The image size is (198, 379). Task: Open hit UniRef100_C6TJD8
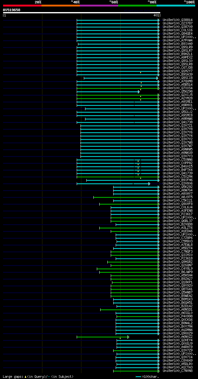[x=178, y=68]
